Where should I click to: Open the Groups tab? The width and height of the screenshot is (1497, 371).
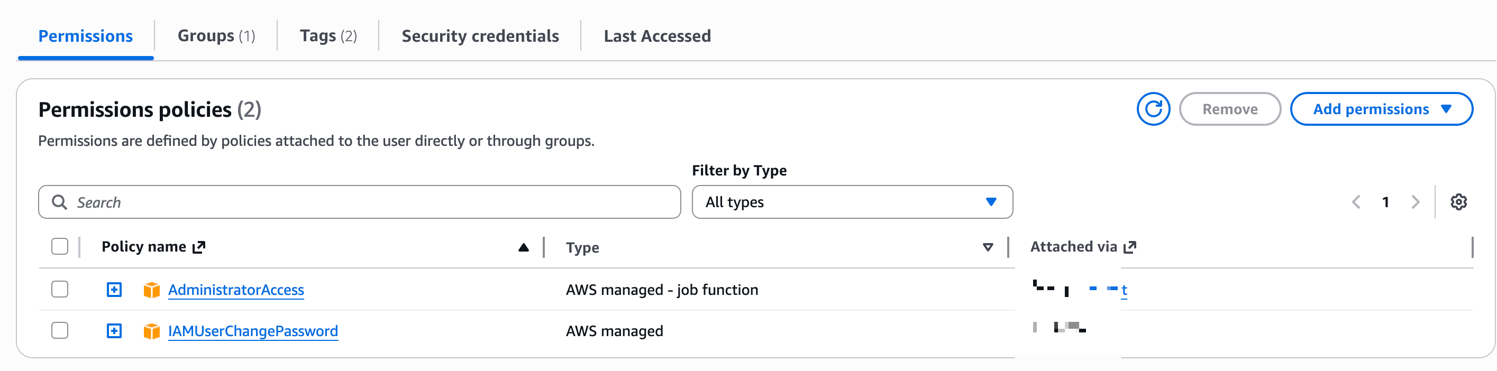coord(216,36)
